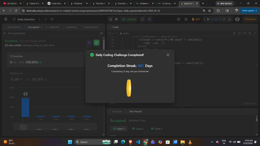Open the Jatin_UFO82 username link

point(15,45)
